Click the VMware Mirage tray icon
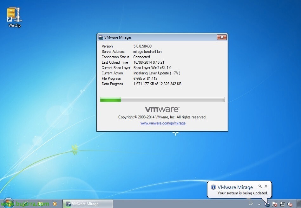Screen dimensions: 301x208 pyautogui.click(x=267, y=204)
